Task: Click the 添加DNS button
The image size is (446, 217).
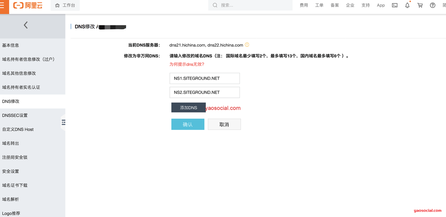Action: [x=188, y=108]
